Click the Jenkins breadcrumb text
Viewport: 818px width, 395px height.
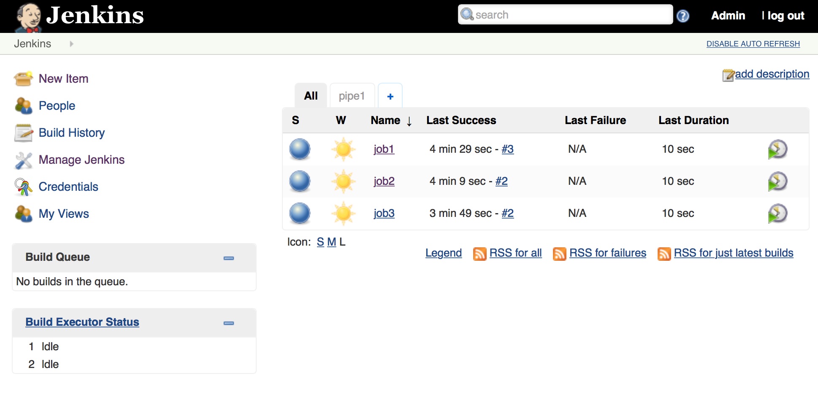point(33,43)
